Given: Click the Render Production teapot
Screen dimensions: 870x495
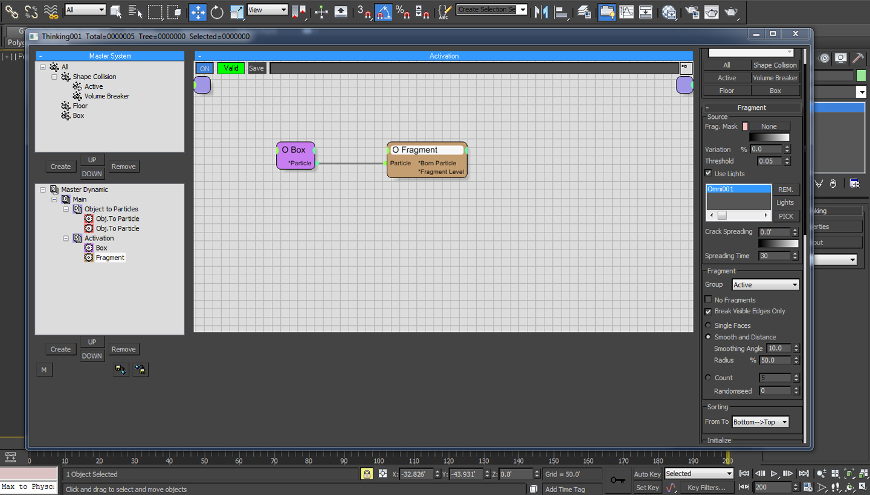Looking at the screenshot, I should point(731,11).
